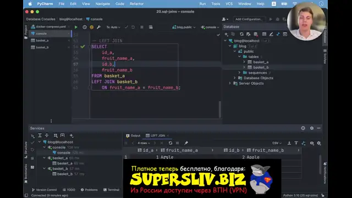Open Version Control tool window
Viewport: 352px width, 198px height.
click(44, 190)
